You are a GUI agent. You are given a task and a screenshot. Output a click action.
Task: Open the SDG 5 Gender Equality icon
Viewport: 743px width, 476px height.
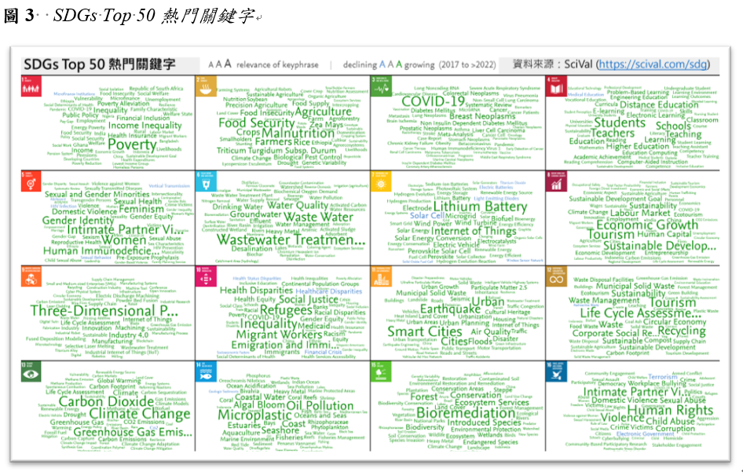pos(31,181)
